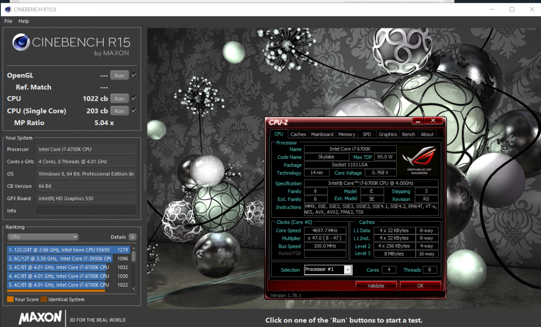Select the i7-6700K row scoring 1022
541x327 pixels.
click(68, 285)
